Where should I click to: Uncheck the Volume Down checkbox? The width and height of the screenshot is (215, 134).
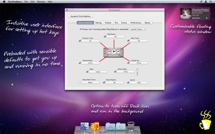80,63
